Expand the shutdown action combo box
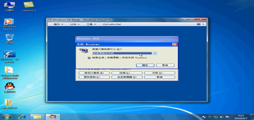This screenshot has width=254, height=120. click(x=155, y=53)
